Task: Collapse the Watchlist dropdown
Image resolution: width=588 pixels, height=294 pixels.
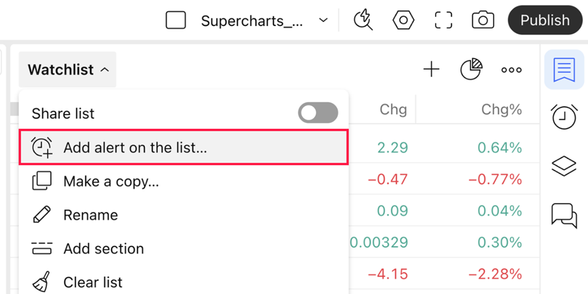Action: (x=68, y=70)
